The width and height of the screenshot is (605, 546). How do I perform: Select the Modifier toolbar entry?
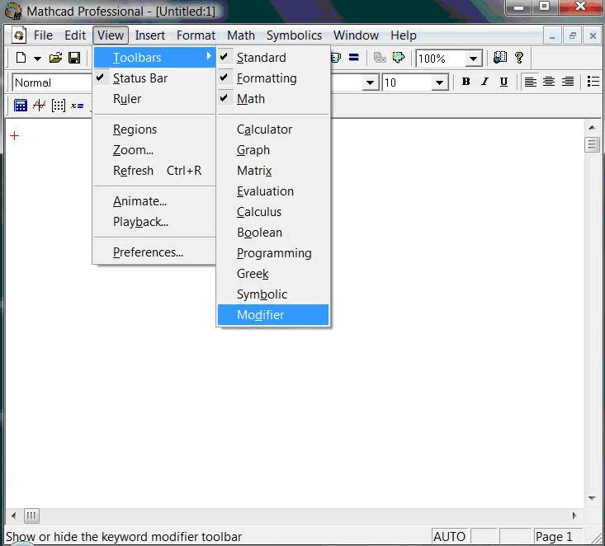273,315
